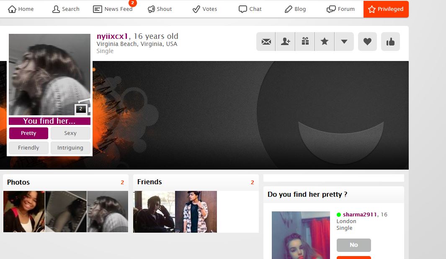Open the photo count badge on profile picture
This screenshot has width=446, height=259.
[81, 109]
